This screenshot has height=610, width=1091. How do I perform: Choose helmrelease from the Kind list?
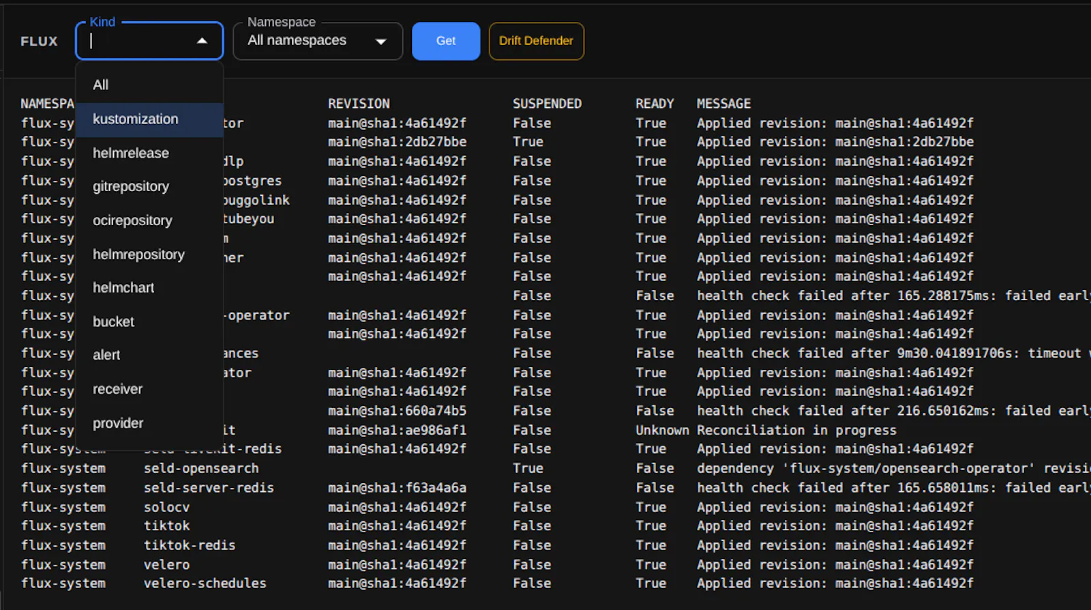[149, 153]
